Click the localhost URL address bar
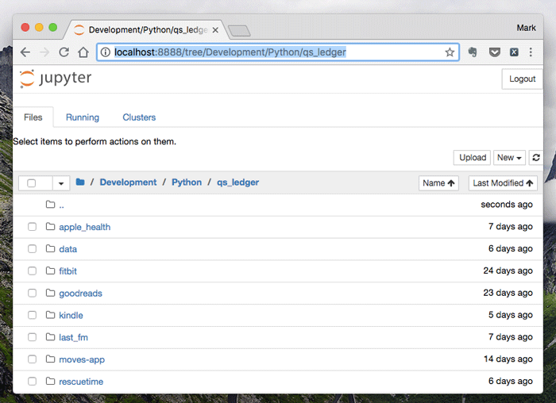556x403 pixels. coord(270,52)
